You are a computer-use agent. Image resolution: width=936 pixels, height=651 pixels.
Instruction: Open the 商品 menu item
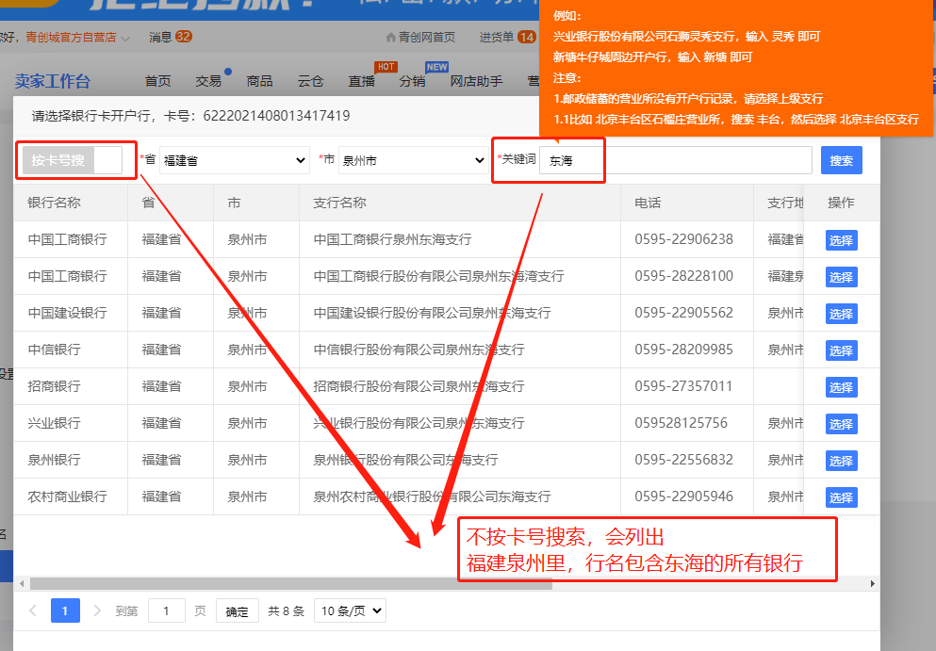[259, 82]
